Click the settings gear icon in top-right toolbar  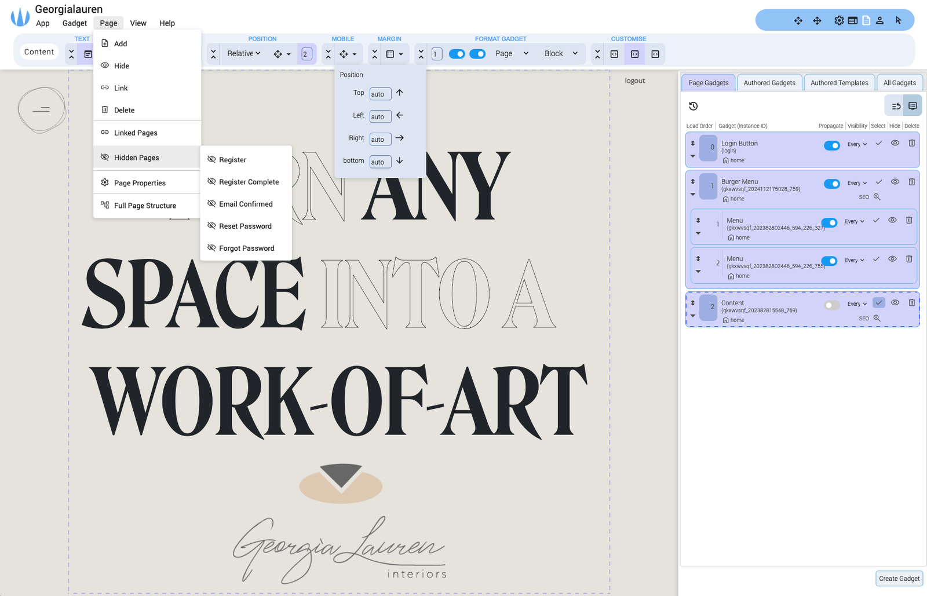tap(839, 20)
